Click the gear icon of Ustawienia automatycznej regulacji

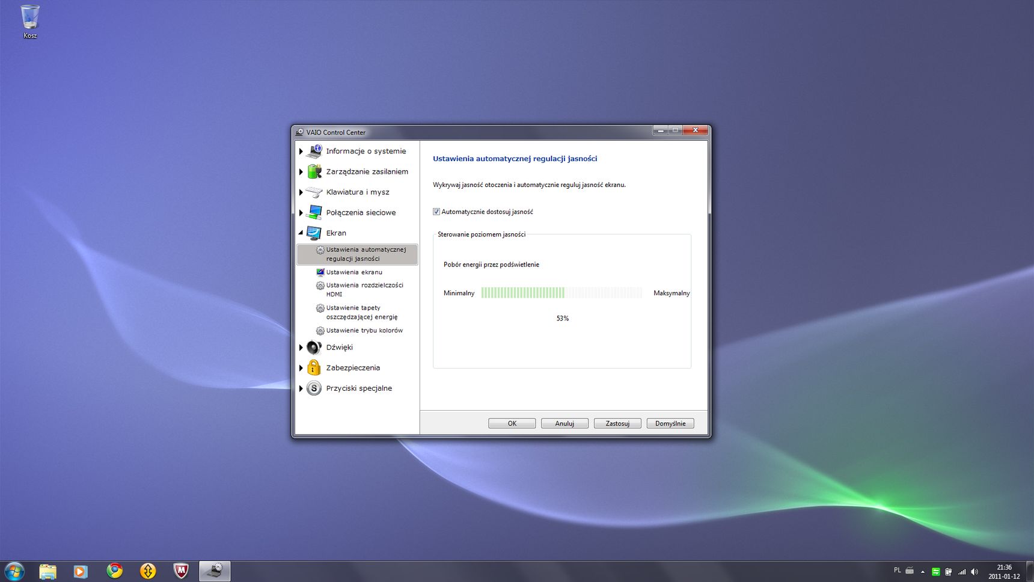(320, 250)
